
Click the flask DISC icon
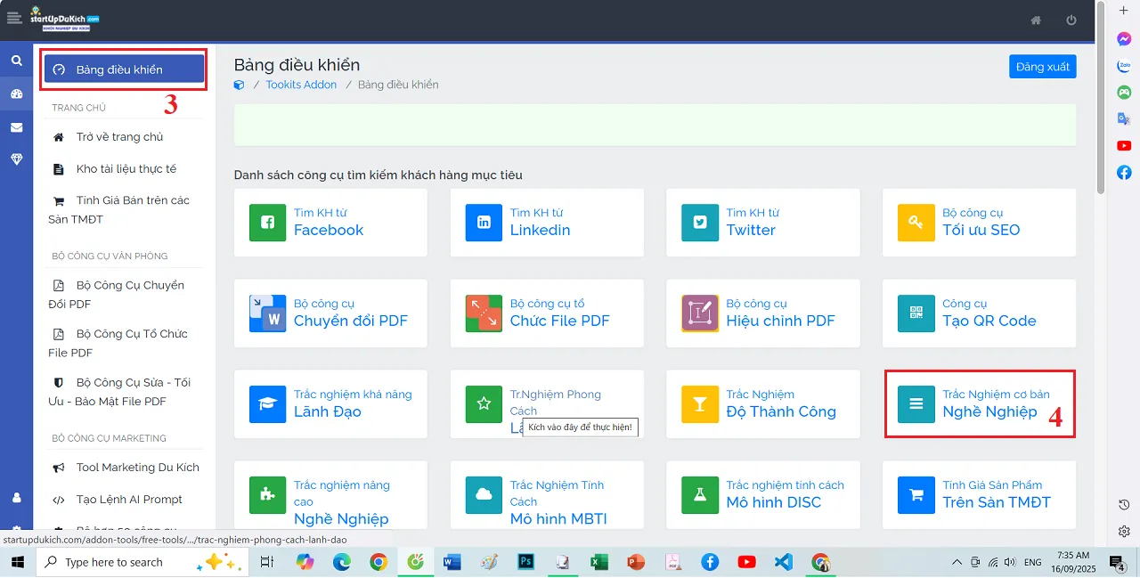click(x=700, y=495)
